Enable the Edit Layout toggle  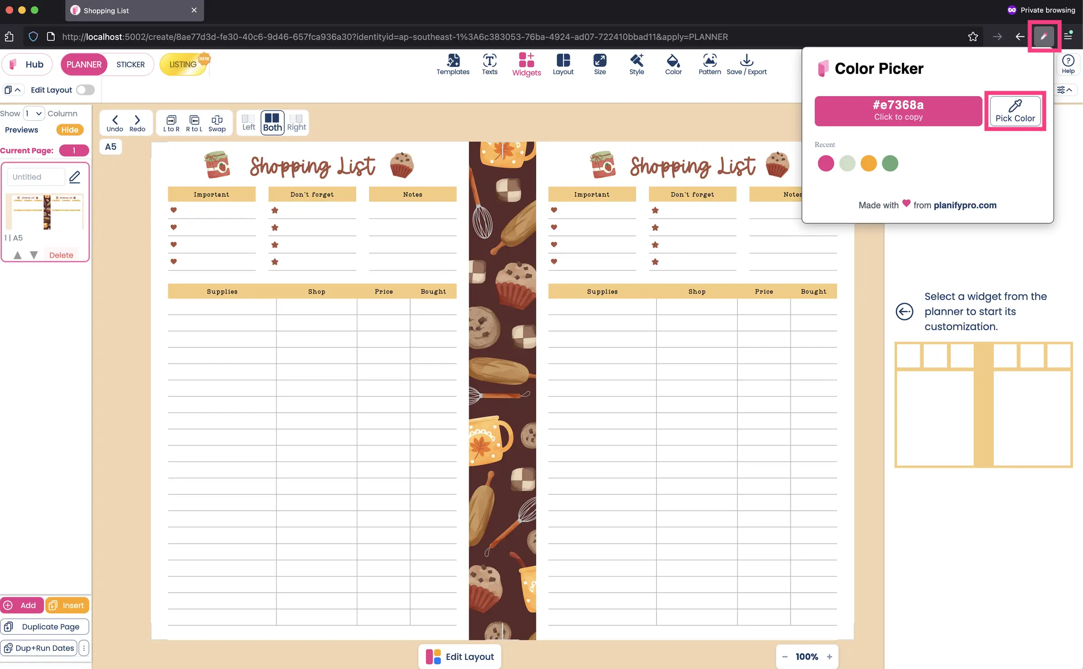click(85, 90)
